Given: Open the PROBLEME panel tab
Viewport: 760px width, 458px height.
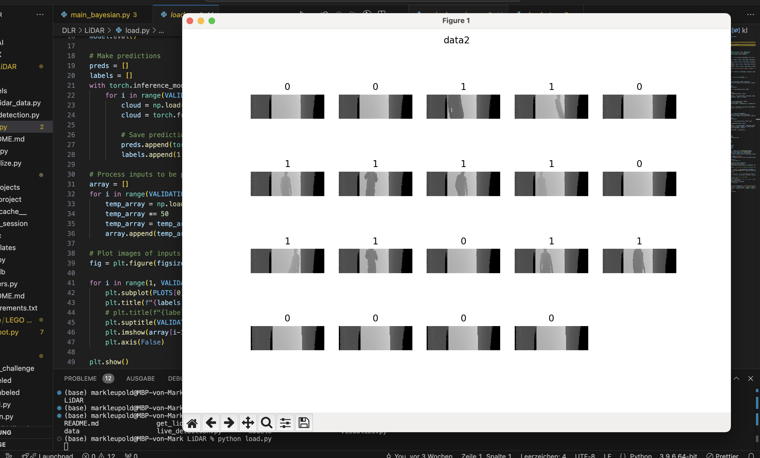Looking at the screenshot, I should pos(80,378).
